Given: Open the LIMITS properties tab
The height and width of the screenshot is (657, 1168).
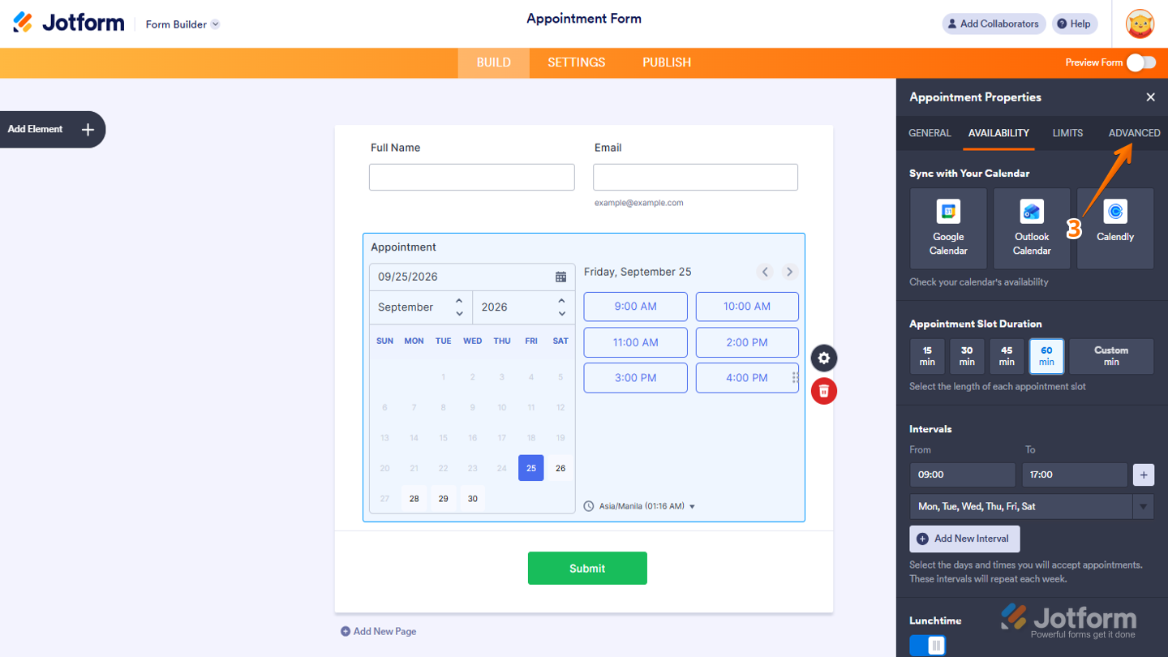Looking at the screenshot, I should [1067, 133].
